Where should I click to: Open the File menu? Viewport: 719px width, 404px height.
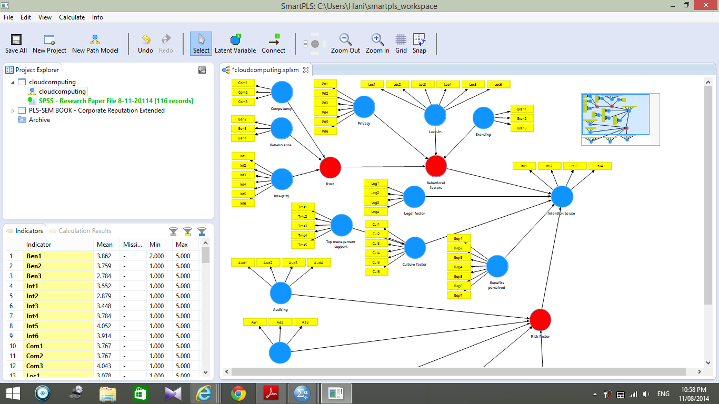8,17
